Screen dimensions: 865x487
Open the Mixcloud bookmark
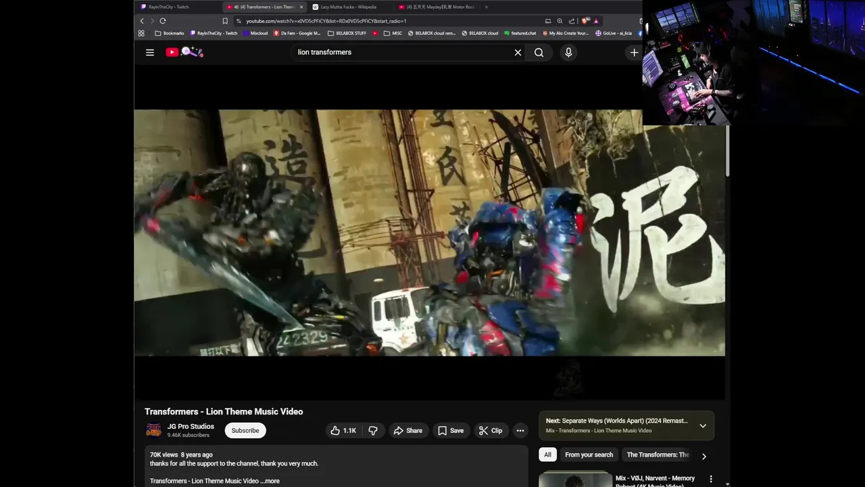tap(255, 33)
